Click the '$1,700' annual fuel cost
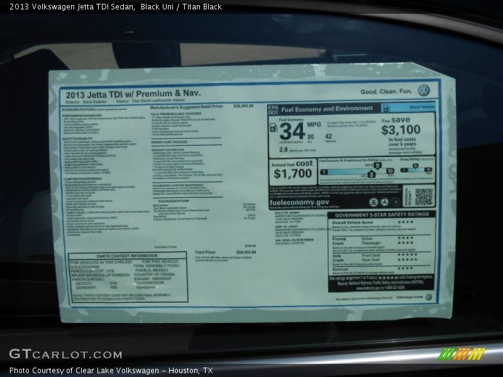Viewport: 503px width, 377px height. 293,174
